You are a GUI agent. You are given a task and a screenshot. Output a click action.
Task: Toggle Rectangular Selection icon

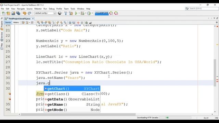click(x=53, y=23)
